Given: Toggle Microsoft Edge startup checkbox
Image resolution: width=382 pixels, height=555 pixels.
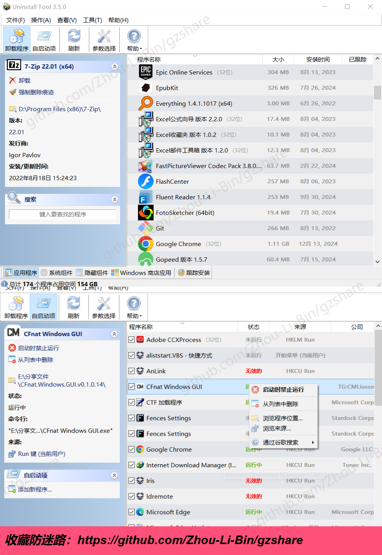Looking at the screenshot, I should (x=132, y=512).
